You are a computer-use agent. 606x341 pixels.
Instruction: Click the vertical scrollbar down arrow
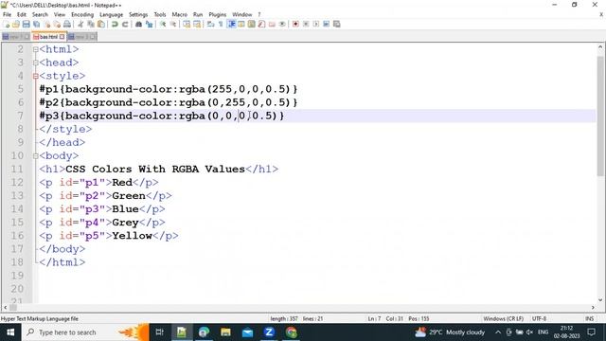pos(600,299)
